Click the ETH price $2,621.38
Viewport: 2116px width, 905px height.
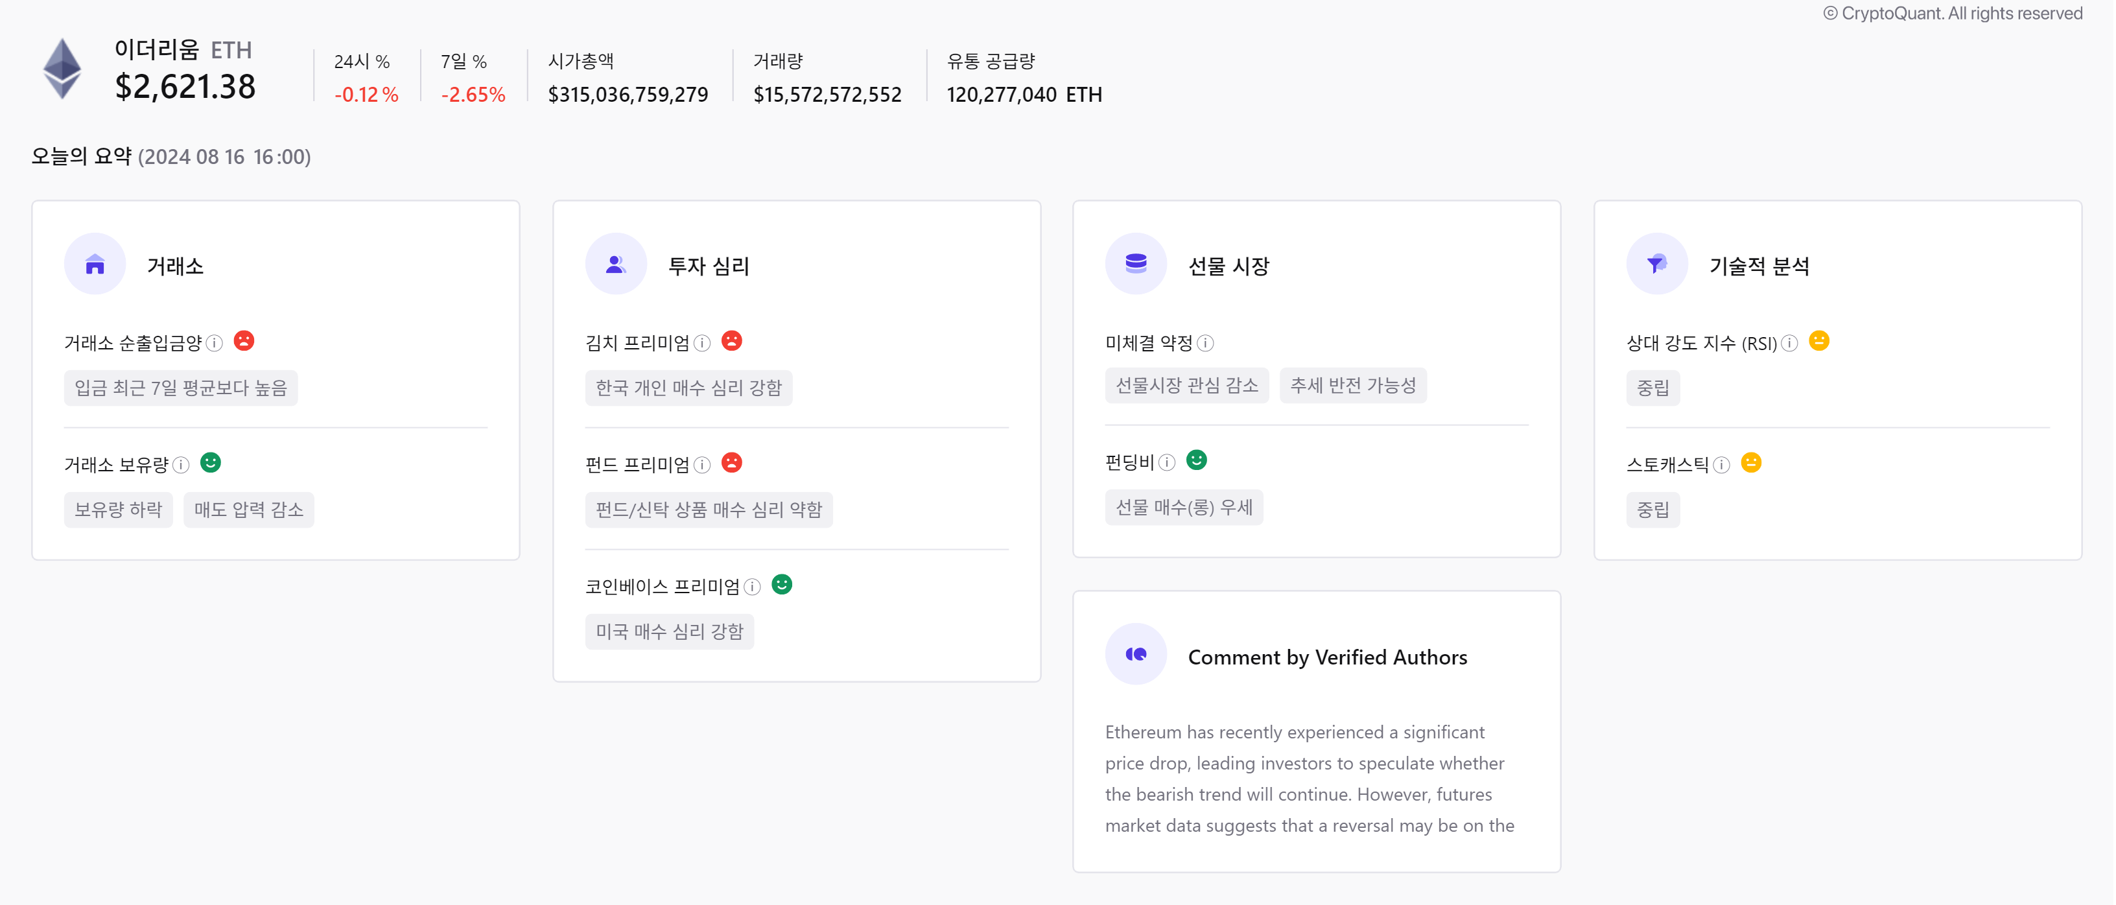(x=185, y=87)
